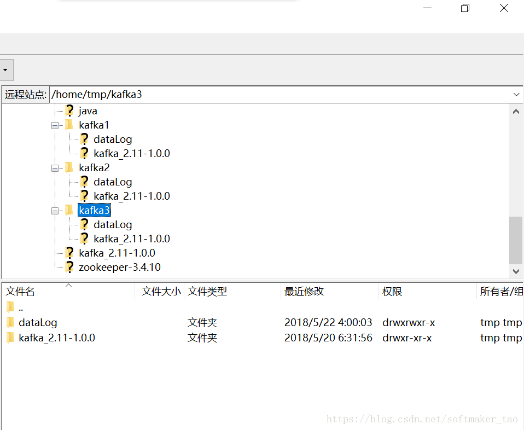This screenshot has width=524, height=430.
Task: Collapse the kafka3 tree node
Action: (55, 211)
